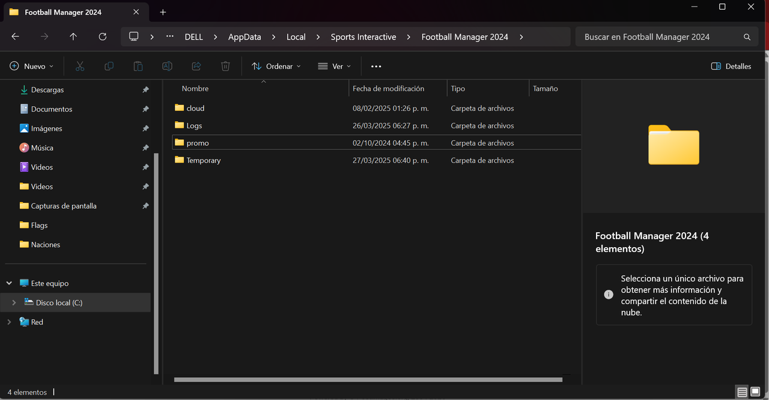Viewport: 769px width, 400px height.
Task: Open Documentos in the sidebar
Action: pos(52,109)
